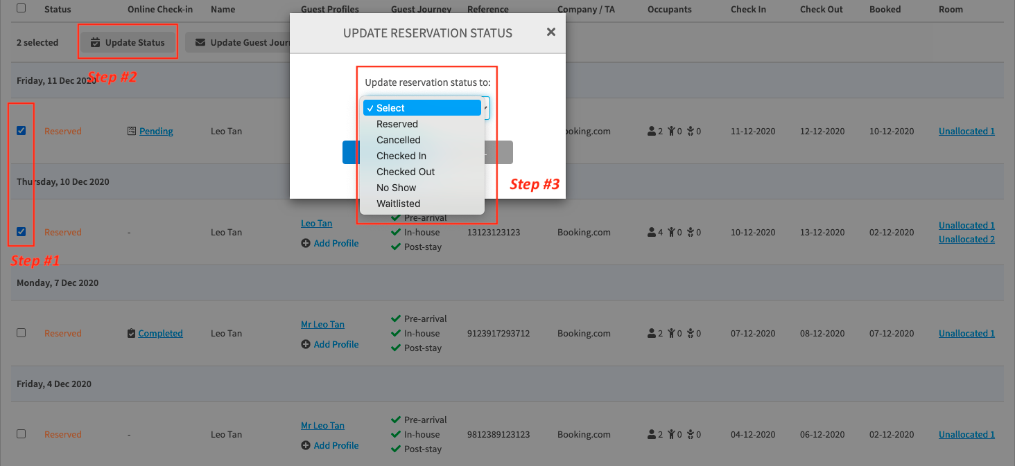This screenshot has height=466, width=1015.
Task: Click the calendar icon in Update Status
Action: click(x=96, y=42)
